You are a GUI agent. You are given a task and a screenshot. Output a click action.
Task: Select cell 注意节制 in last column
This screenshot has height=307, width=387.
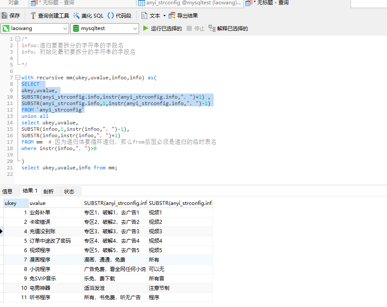[180, 288]
